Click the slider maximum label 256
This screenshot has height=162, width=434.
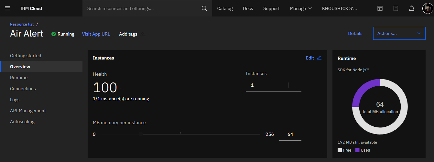(x=270, y=134)
